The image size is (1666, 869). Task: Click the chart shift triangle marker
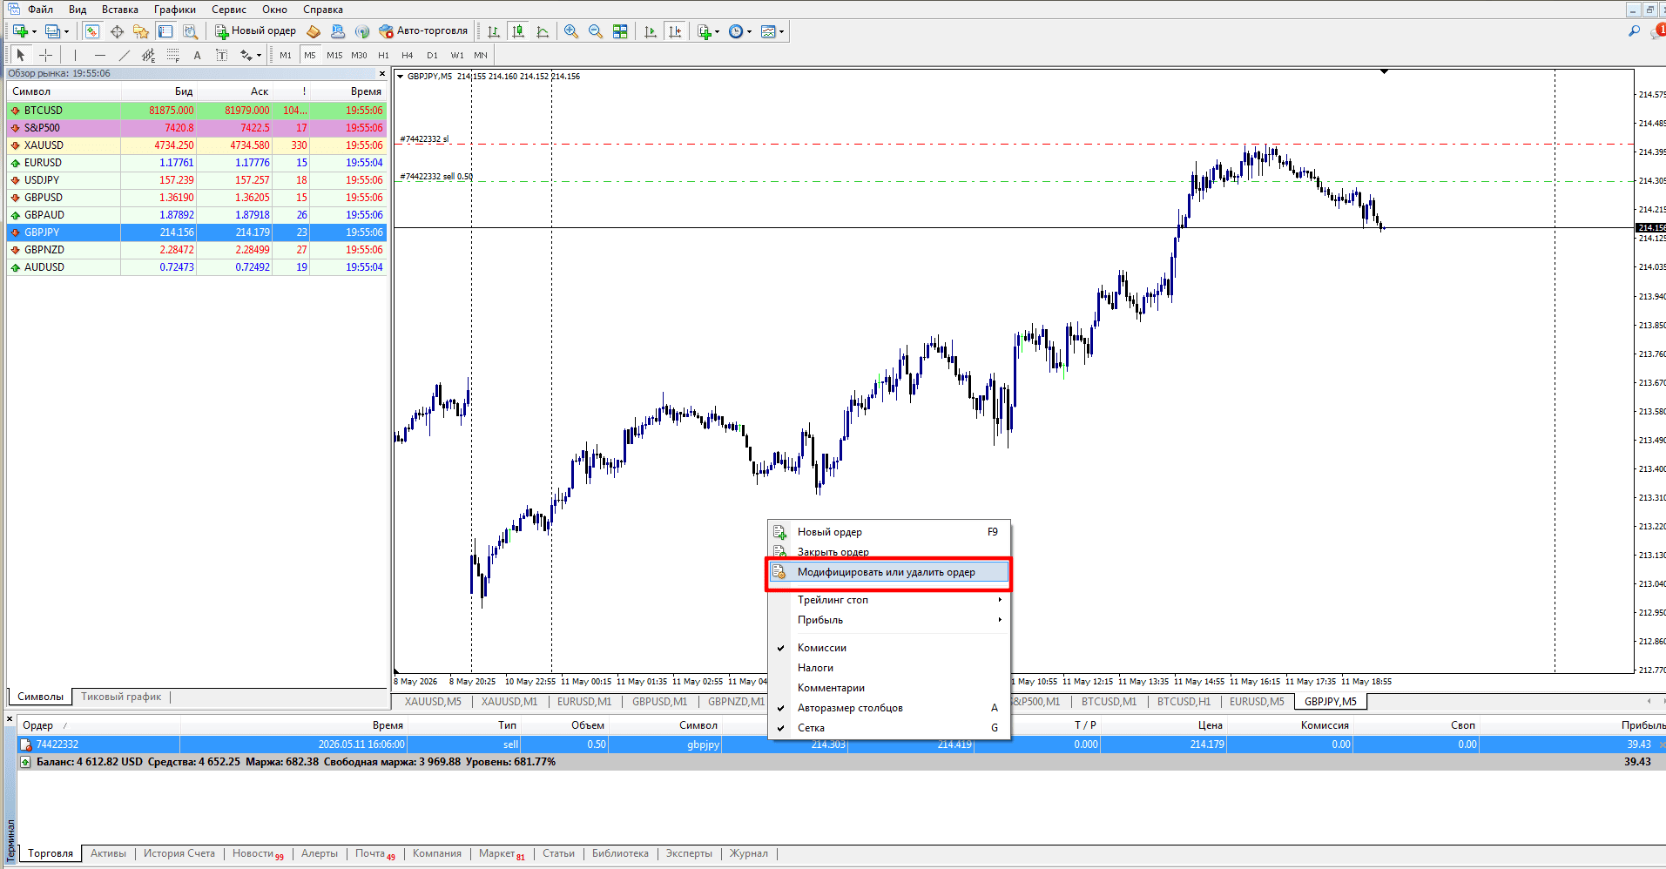[x=1384, y=72]
